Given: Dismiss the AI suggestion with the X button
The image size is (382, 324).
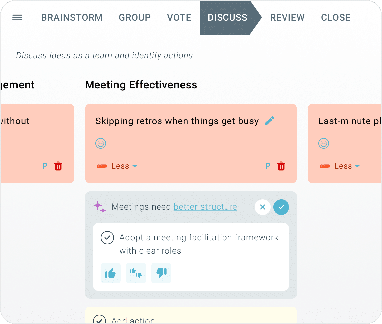Looking at the screenshot, I should coord(263,207).
